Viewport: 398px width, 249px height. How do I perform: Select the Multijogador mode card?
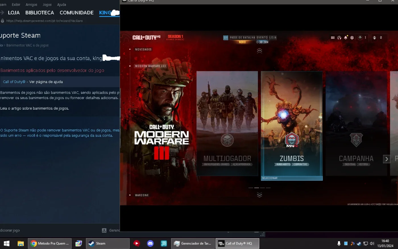click(x=227, y=123)
